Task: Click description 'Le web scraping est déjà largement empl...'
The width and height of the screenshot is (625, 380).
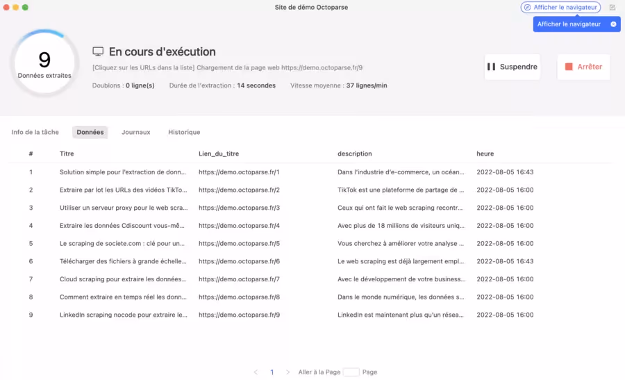Action: [401, 261]
